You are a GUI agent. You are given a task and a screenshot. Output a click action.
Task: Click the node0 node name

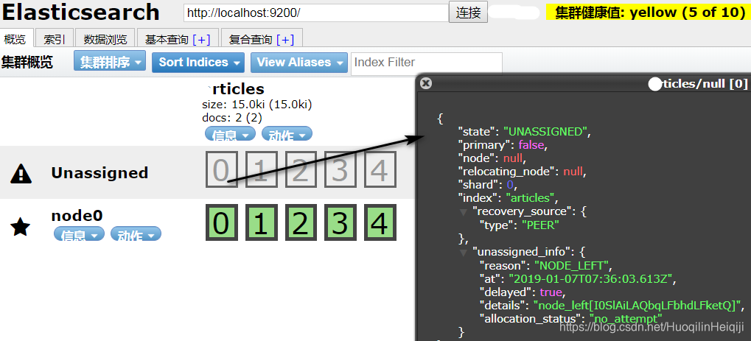(77, 216)
